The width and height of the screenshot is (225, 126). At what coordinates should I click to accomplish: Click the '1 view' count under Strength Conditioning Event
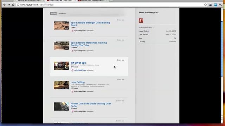pos(73,27)
